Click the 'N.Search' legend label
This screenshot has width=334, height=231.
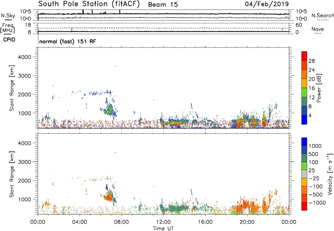322,15
